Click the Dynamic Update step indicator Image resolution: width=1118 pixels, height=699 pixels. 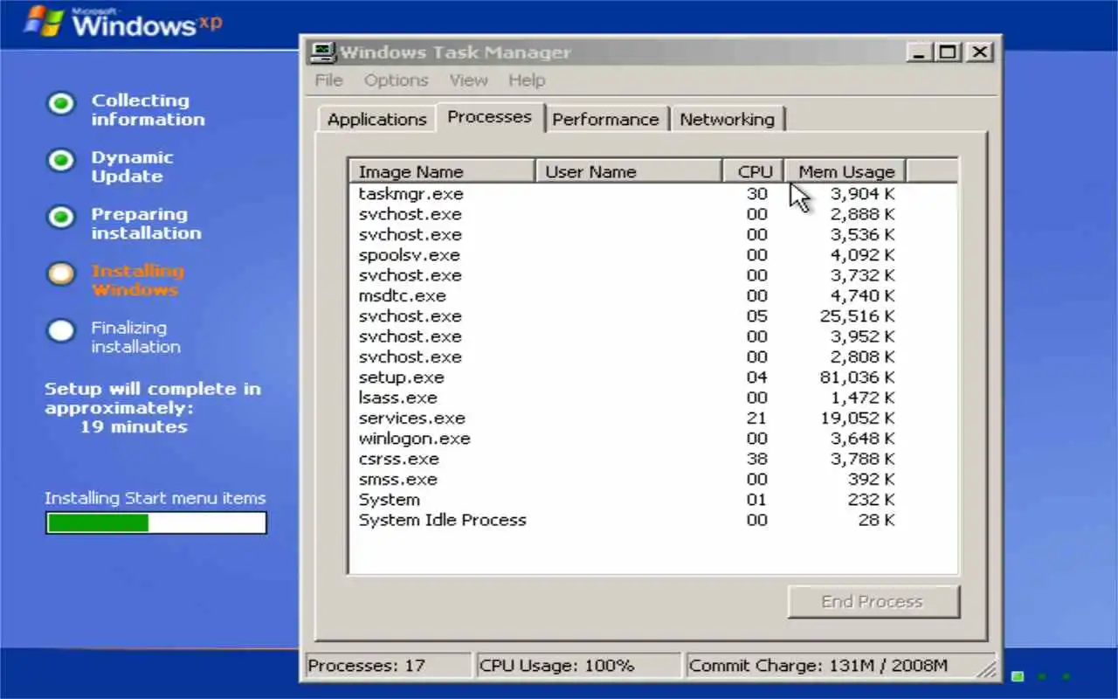click(x=60, y=161)
